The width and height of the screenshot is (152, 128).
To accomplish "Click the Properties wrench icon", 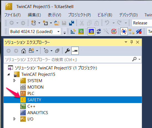I will [67, 51].
